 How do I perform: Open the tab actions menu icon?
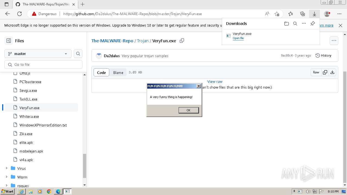pyautogui.click(x=7, y=4)
